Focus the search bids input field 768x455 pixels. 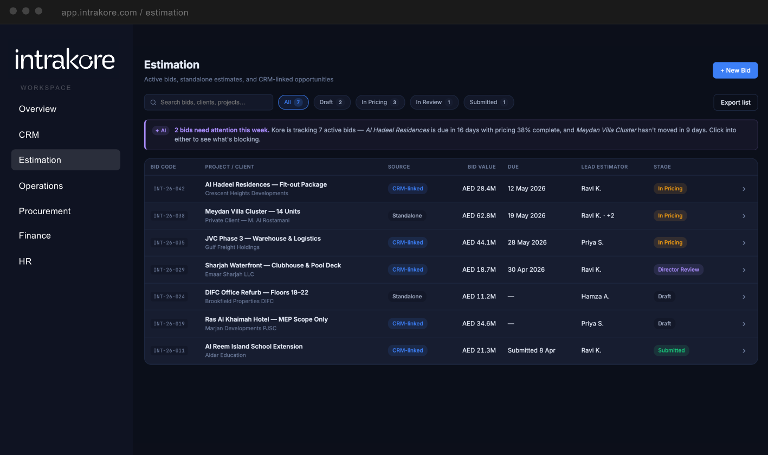(209, 102)
